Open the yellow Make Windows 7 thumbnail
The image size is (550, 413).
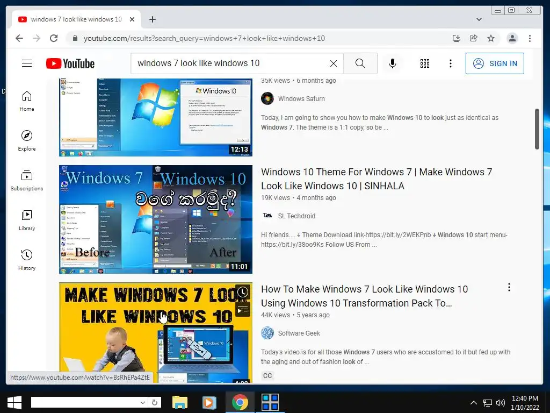pyautogui.click(x=155, y=332)
